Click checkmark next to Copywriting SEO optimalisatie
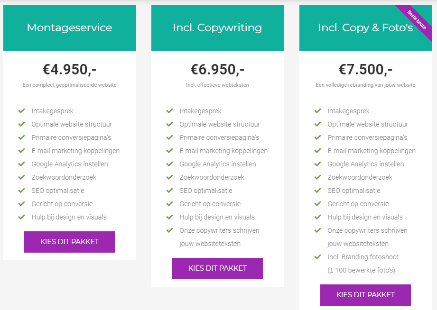 pos(169,191)
